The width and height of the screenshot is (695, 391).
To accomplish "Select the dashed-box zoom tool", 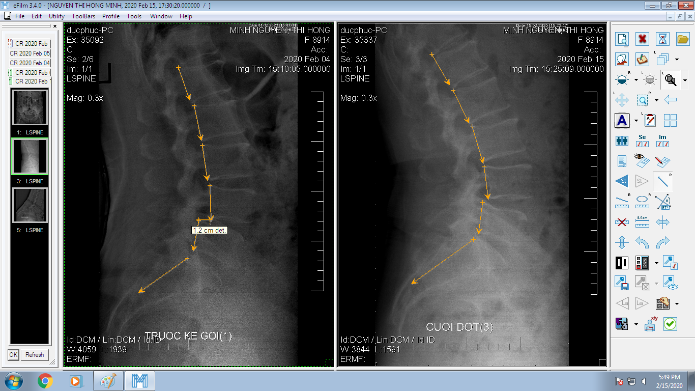I will tap(642, 100).
